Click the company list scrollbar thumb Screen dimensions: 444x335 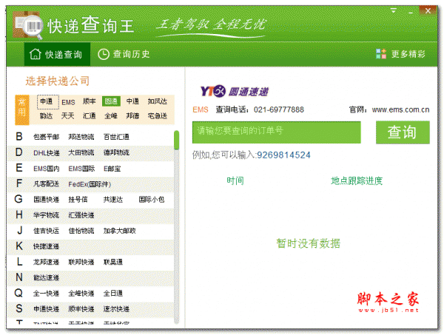[x=177, y=140]
